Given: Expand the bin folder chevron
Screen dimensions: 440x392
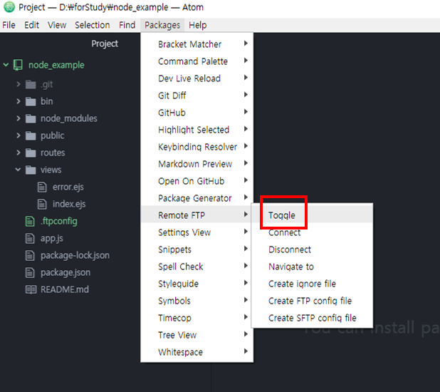Looking at the screenshot, I should pyautogui.click(x=19, y=101).
